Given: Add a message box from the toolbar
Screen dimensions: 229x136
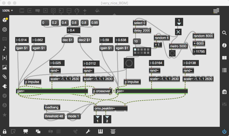Looking at the screenshot, I should [x=30, y=11].
